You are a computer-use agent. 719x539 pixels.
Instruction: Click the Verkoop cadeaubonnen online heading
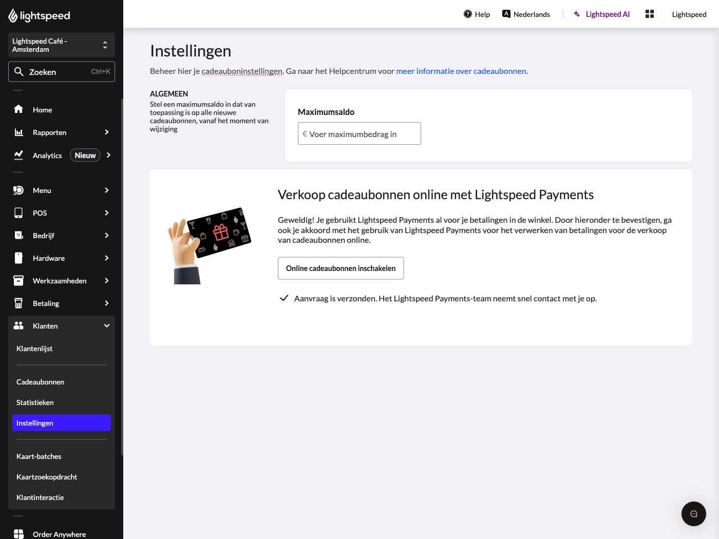[436, 195]
